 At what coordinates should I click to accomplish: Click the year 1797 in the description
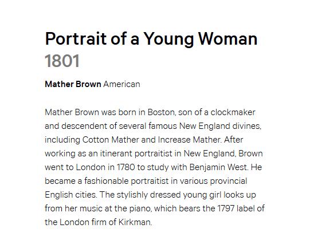point(226,208)
